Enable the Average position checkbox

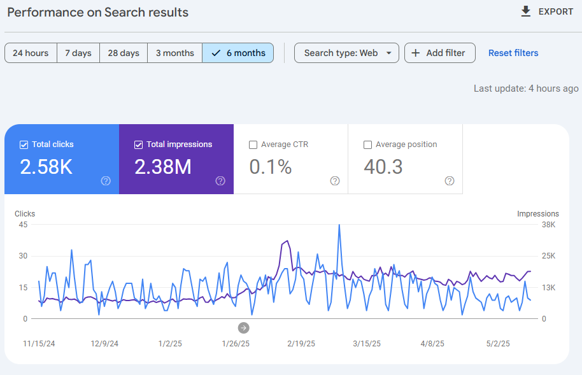[367, 145]
